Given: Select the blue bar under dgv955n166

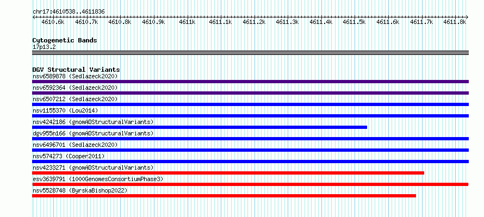Looking at the screenshot, I should click(x=250, y=139).
